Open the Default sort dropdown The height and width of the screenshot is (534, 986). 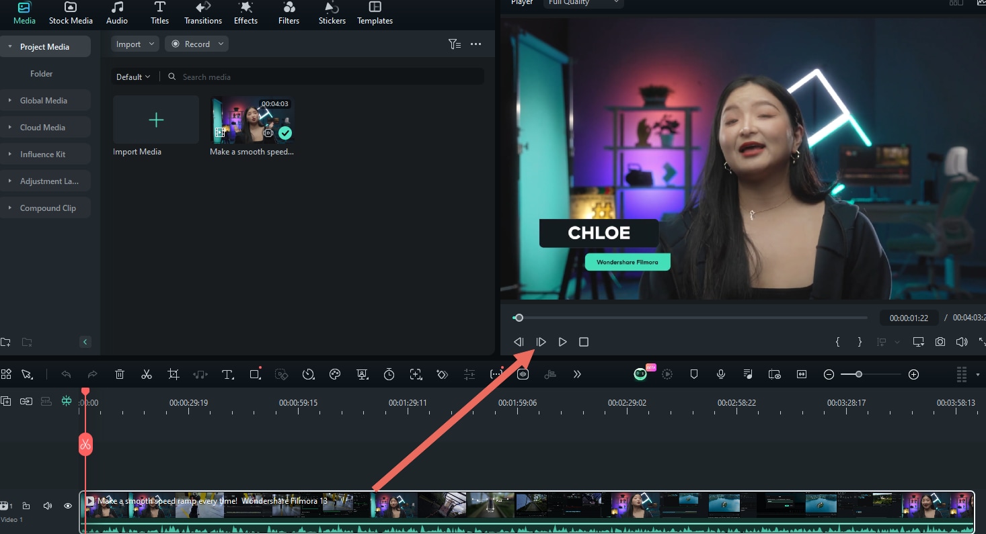click(133, 77)
